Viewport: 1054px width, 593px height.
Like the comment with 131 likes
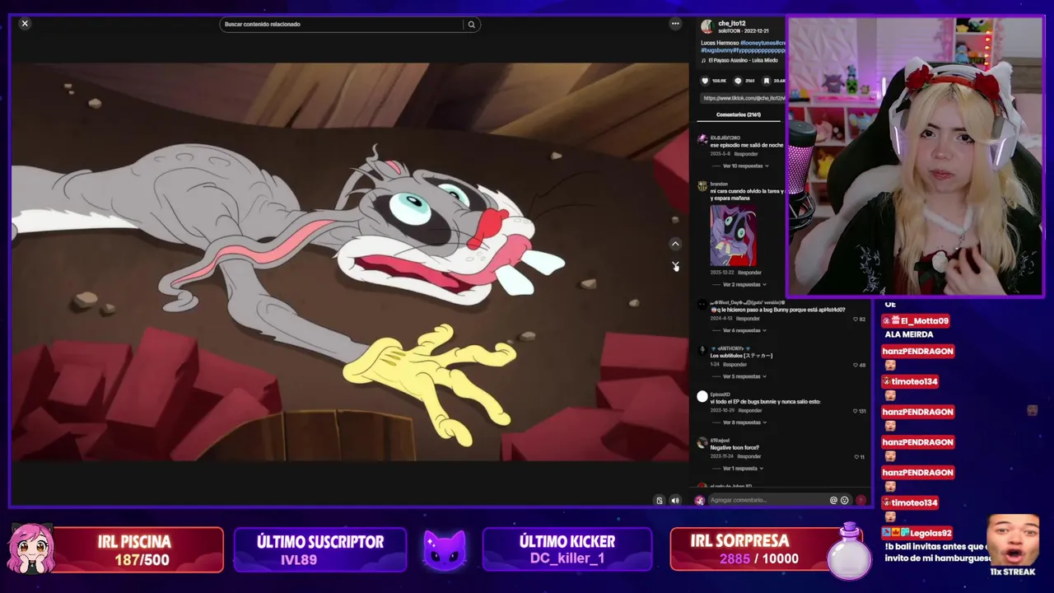[854, 410]
